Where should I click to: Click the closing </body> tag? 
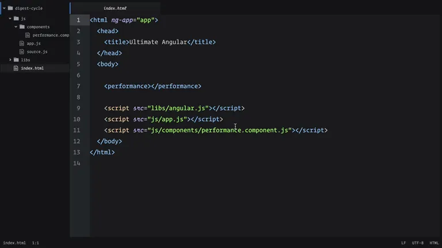click(109, 141)
